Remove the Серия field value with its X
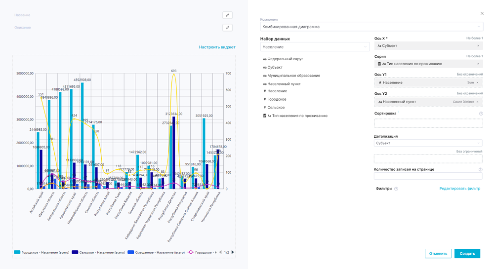 (478, 64)
